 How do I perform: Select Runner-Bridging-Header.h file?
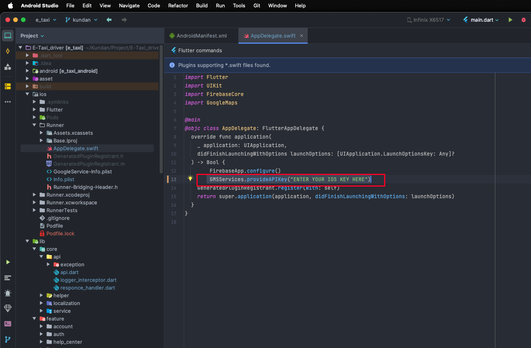pyautogui.click(x=86, y=187)
